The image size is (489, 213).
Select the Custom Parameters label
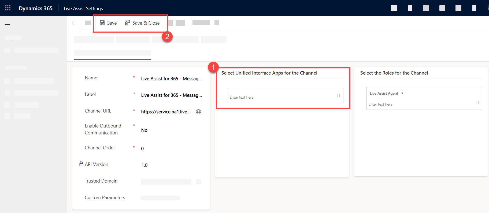coord(105,197)
